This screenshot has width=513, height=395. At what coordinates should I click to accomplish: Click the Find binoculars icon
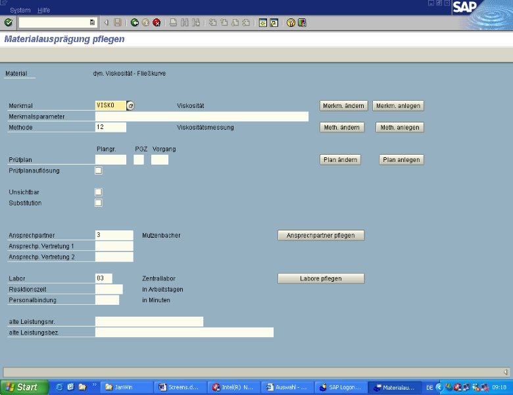click(x=185, y=22)
